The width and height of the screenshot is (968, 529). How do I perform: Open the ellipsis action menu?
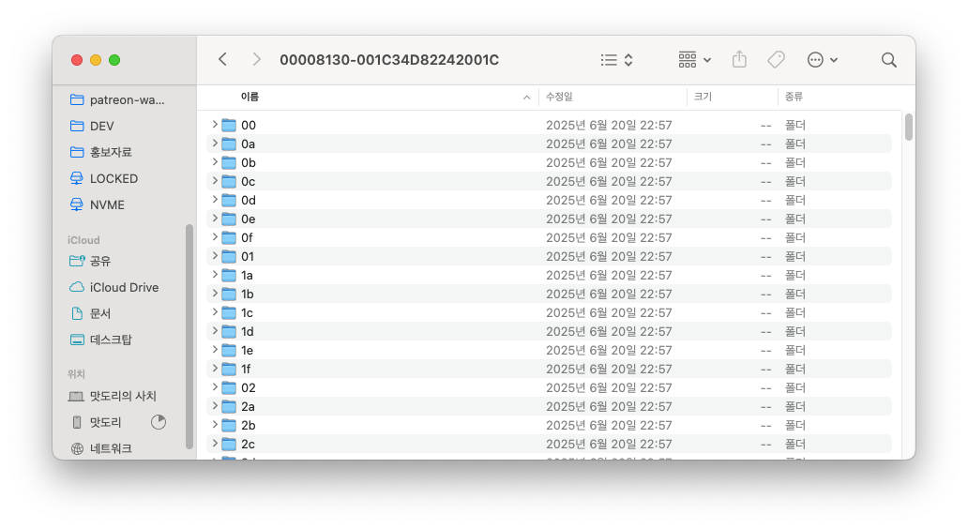pyautogui.click(x=823, y=60)
